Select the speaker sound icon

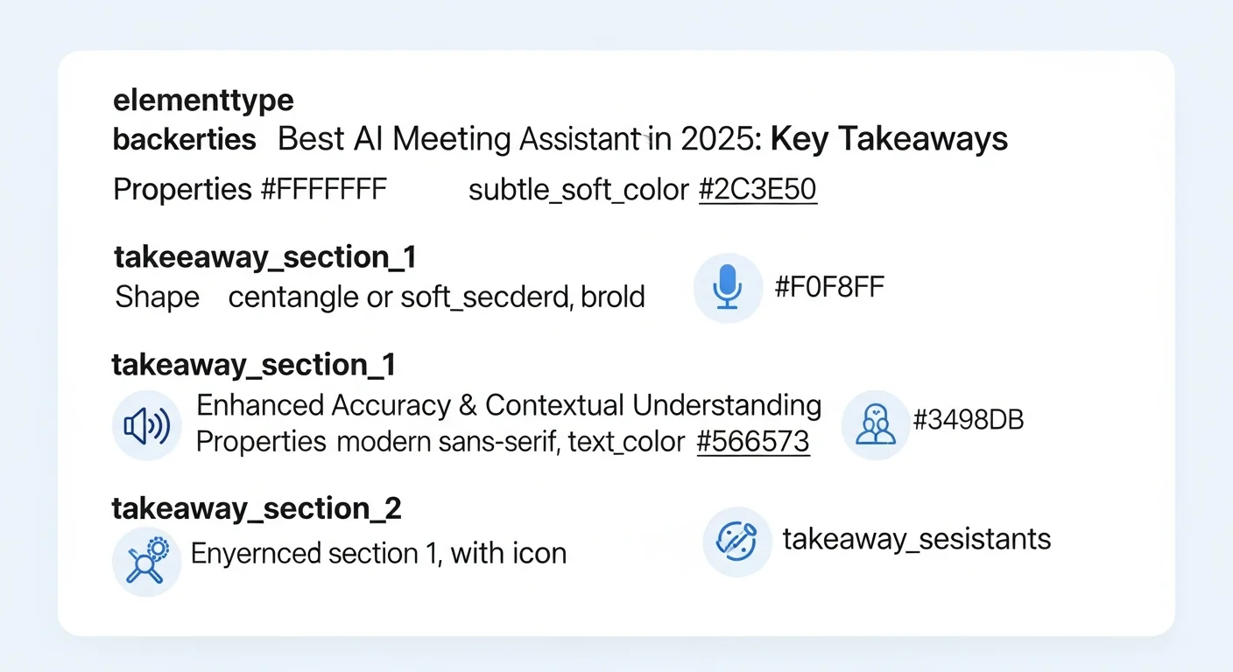[147, 425]
